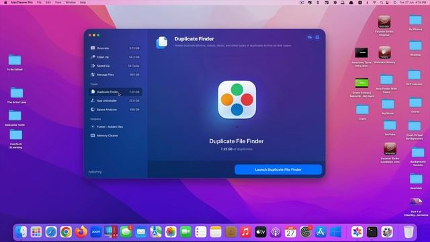
Task: Launch Duplicate File Finder
Action: coord(278,169)
